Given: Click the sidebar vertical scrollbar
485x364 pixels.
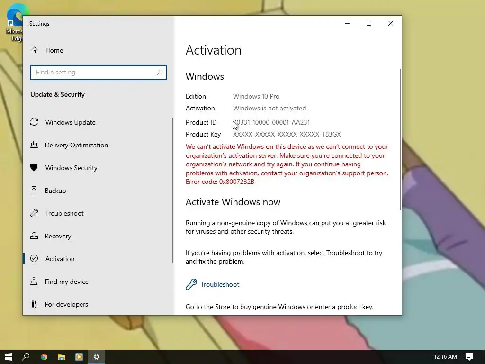Looking at the screenshot, I should click(x=173, y=191).
